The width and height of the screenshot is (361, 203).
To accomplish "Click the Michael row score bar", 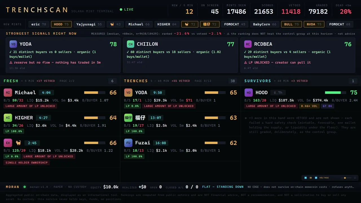I will tap(94, 92).
